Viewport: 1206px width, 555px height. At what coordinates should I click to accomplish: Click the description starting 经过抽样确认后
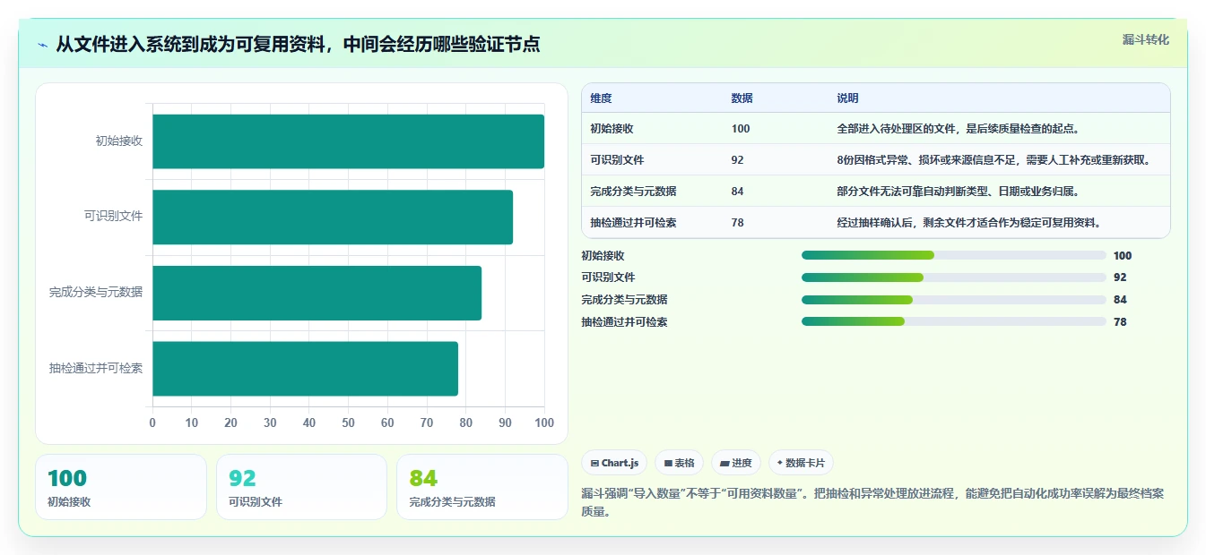point(969,223)
